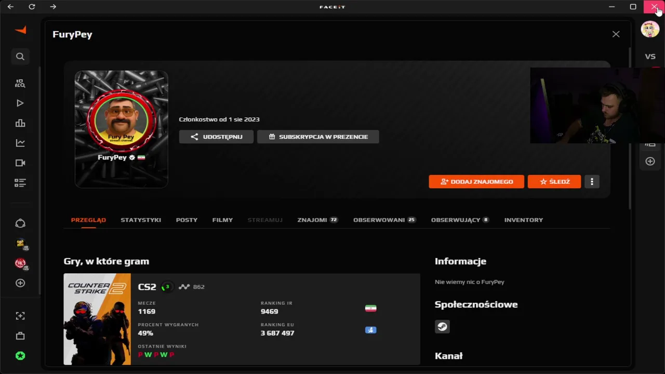The image size is (665, 374).
Task: Click the Iran flag beside RANKING IR
Action: (x=370, y=309)
